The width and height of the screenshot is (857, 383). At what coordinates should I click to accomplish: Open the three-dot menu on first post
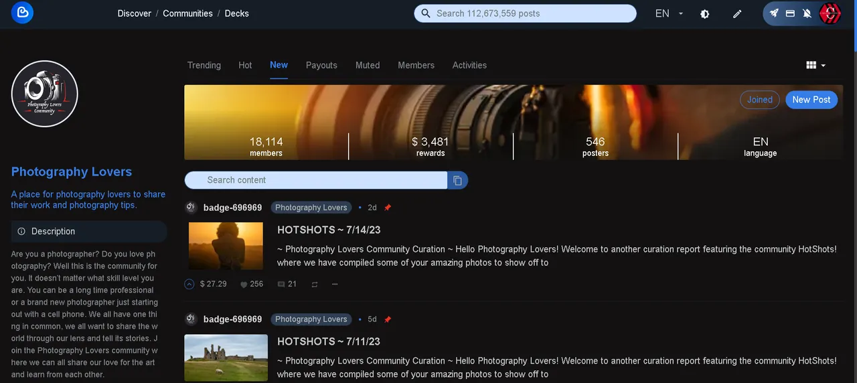point(335,284)
